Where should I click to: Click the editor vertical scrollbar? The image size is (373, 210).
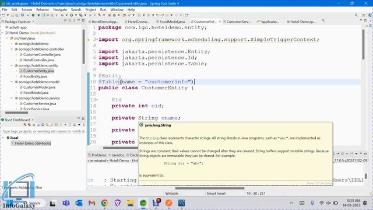(363, 45)
